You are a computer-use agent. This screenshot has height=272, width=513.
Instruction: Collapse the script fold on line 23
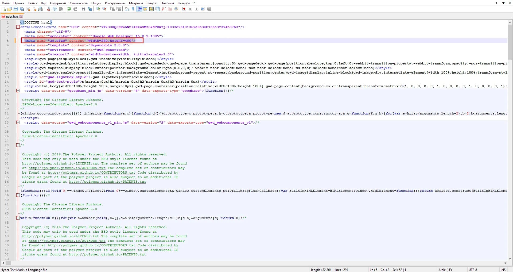click(18, 122)
